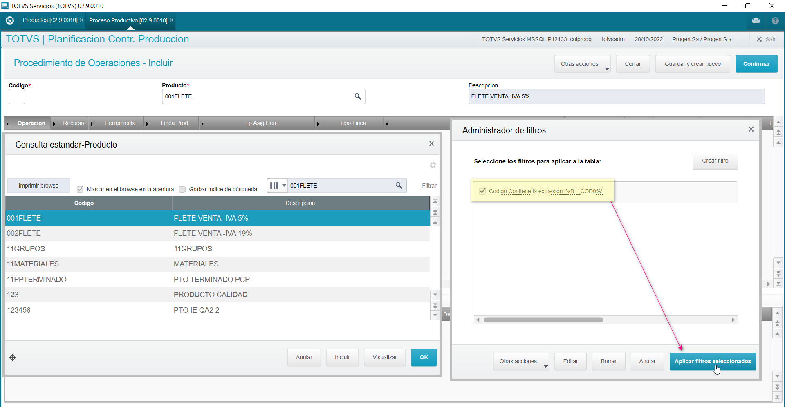This screenshot has width=785, height=407.
Task: Click the left arrow of the filter list scrollbar
Action: coord(478,320)
